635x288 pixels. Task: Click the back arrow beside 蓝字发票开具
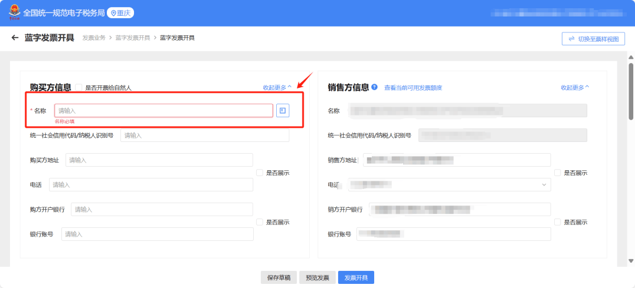tap(15, 38)
